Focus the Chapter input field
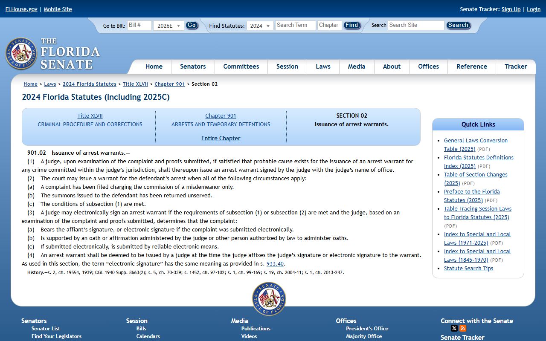Image resolution: width=546 pixels, height=341 pixels. [x=330, y=25]
